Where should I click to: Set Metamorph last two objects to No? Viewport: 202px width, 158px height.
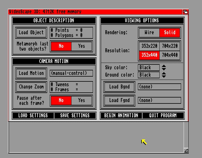(x=61, y=46)
